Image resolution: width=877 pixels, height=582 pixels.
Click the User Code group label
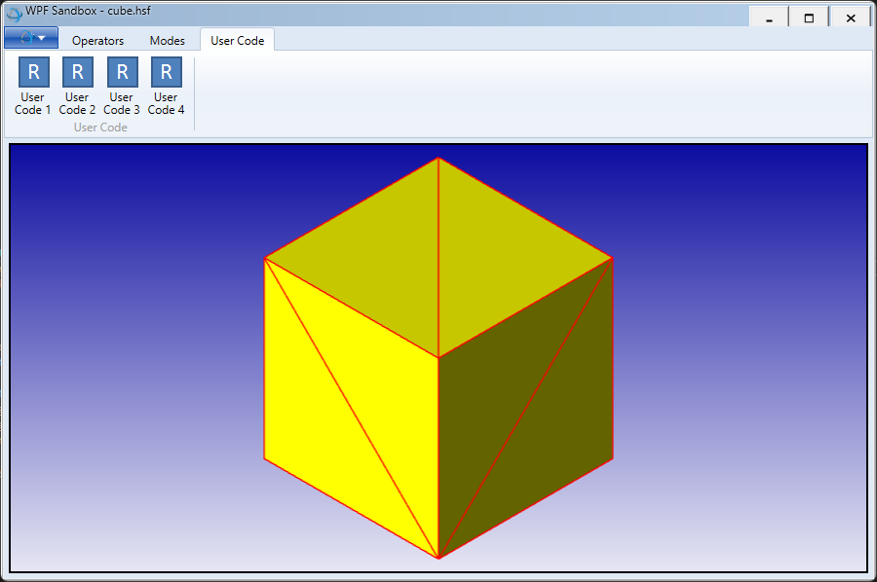(x=99, y=127)
